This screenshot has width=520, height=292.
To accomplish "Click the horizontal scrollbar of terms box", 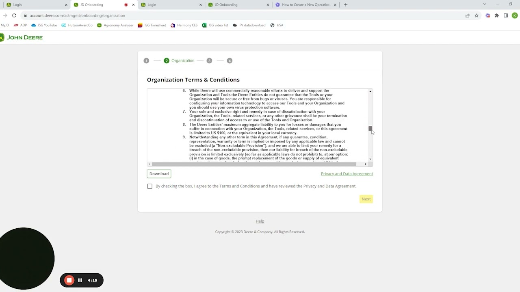I will coord(254,164).
